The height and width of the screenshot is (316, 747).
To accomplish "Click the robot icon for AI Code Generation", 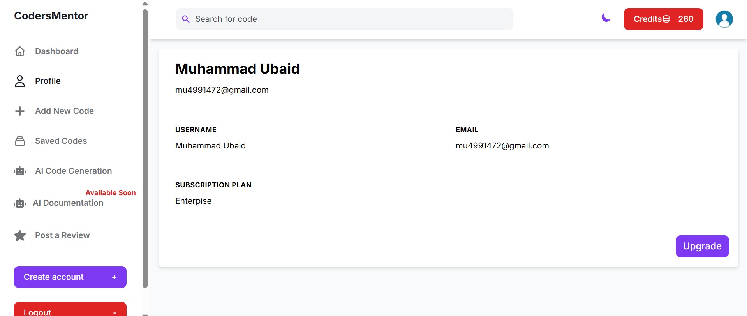I will pos(20,171).
